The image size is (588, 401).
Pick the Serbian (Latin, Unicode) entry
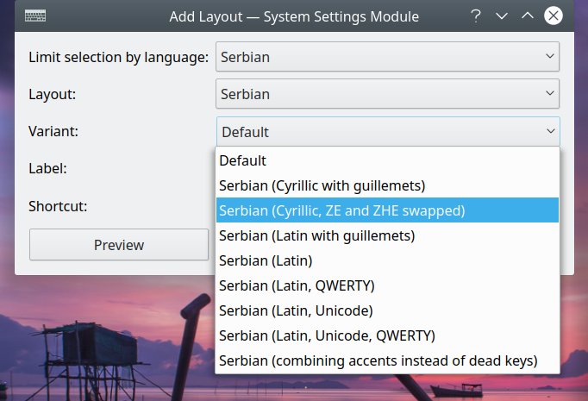387,310
